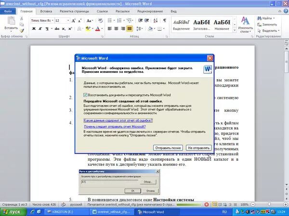Open the Выделить dropdown

click(268, 31)
